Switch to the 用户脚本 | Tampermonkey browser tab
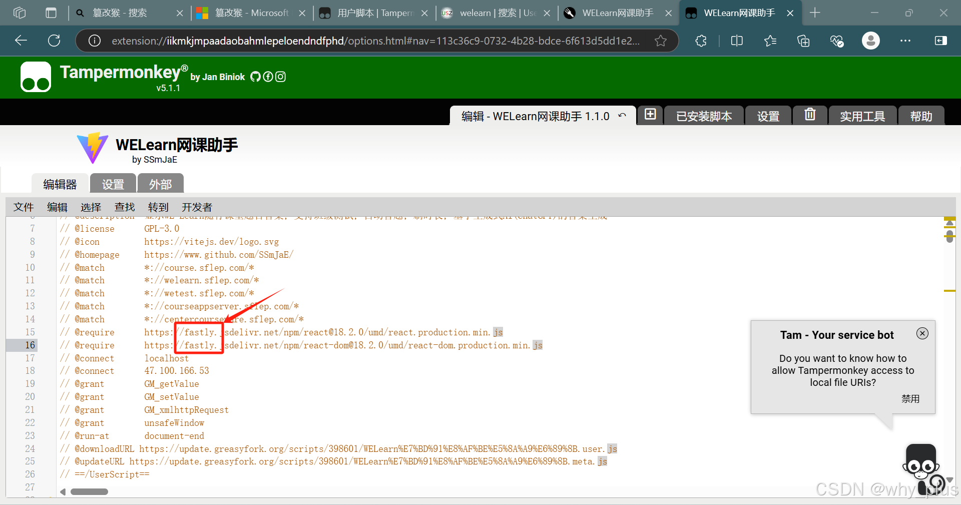 click(375, 13)
